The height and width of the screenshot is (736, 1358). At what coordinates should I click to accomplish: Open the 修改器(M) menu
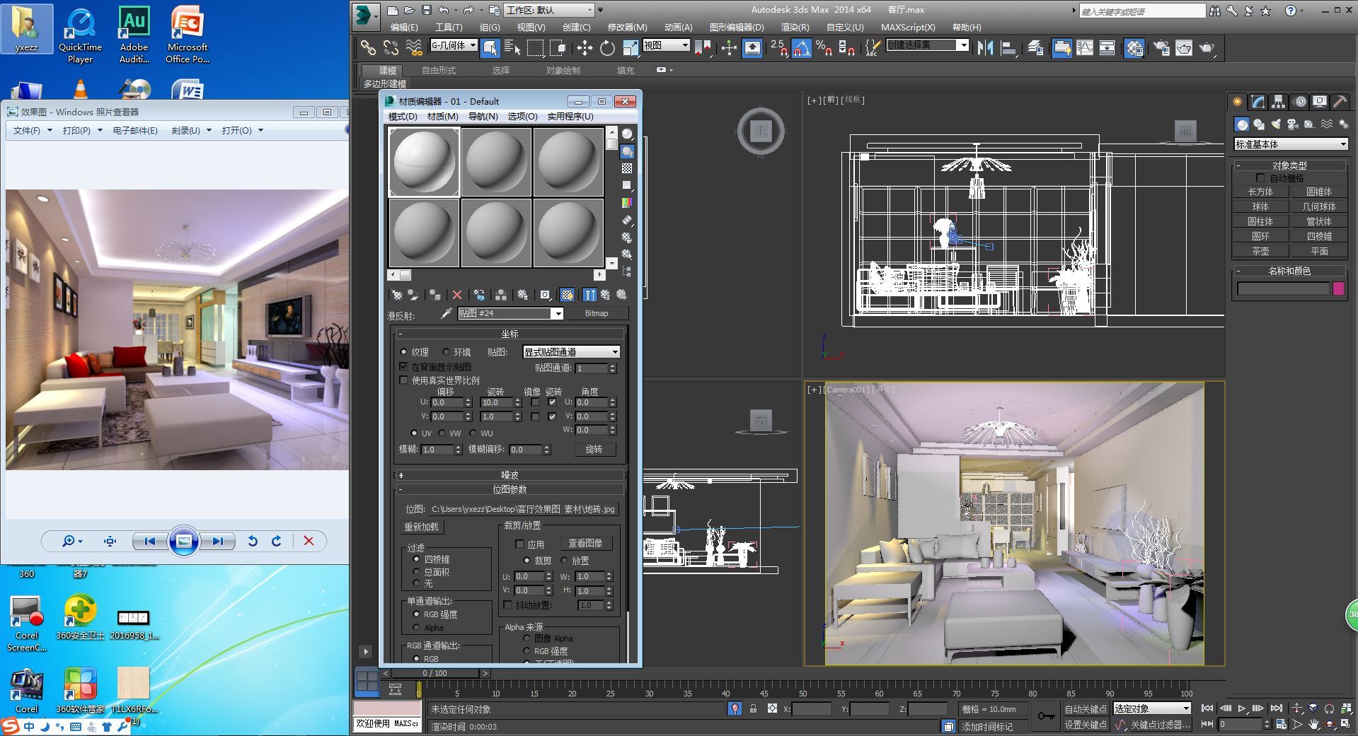coord(627,27)
